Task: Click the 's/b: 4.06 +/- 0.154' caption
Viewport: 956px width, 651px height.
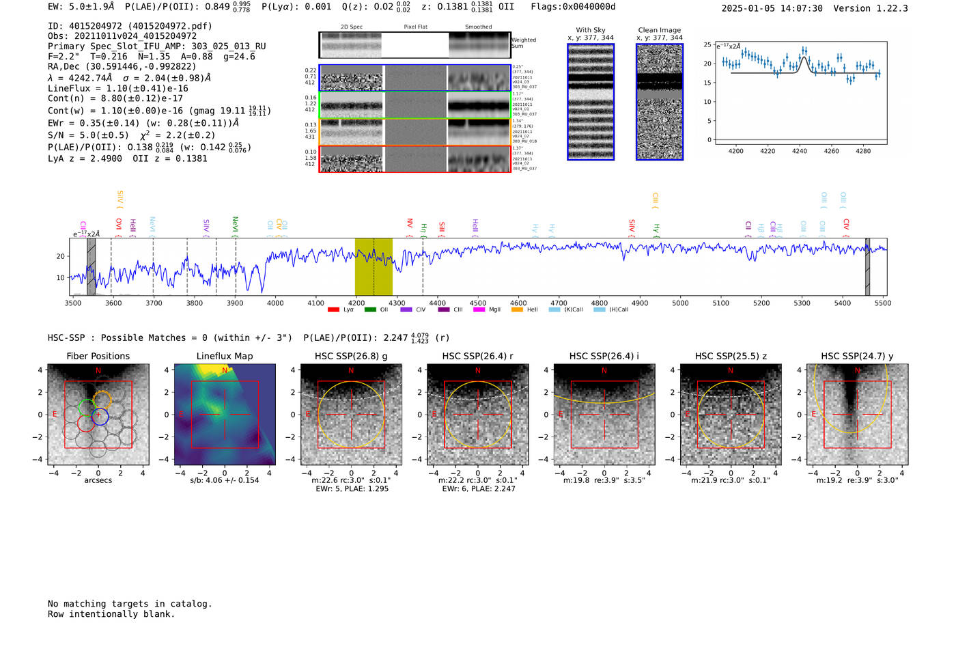Action: [225, 480]
